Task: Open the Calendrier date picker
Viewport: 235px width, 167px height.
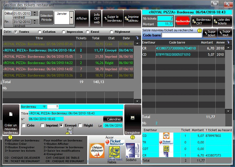Action: pos(113,119)
